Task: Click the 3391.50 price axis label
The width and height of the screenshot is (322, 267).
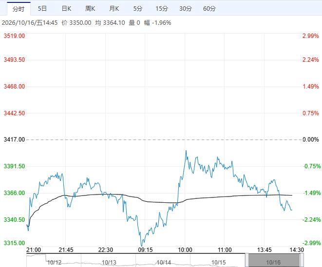Action: 14,166
